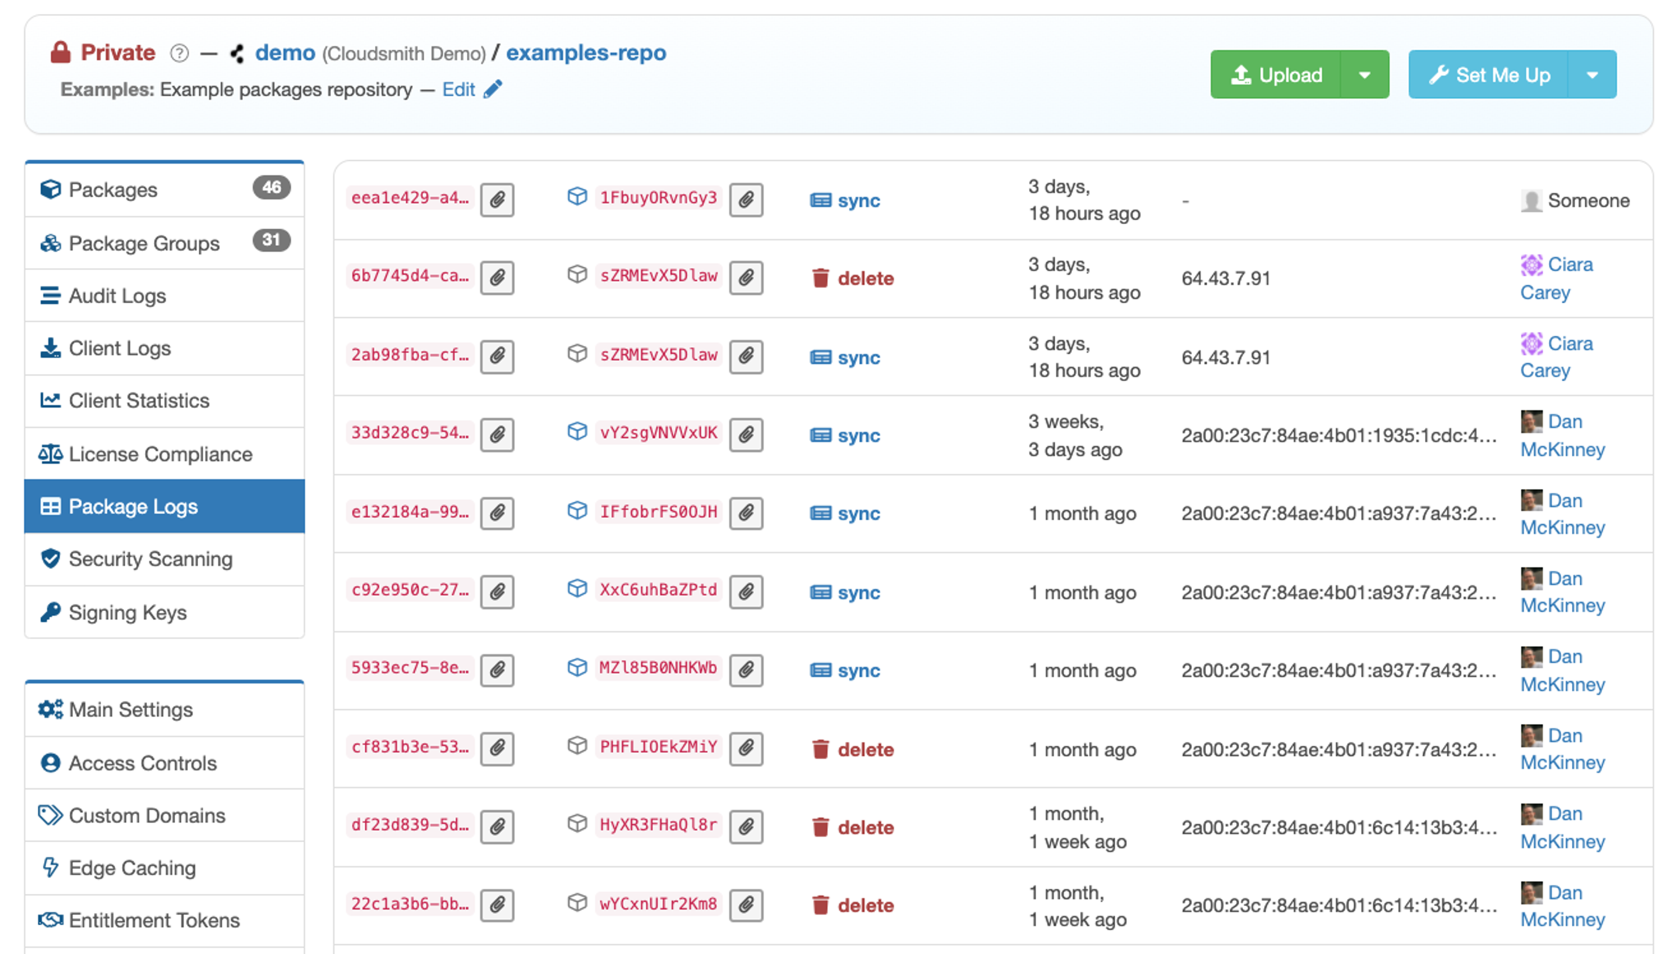Copy the cf831b3e-53 log identifier
This screenshot has height=954, width=1677.
point(497,748)
